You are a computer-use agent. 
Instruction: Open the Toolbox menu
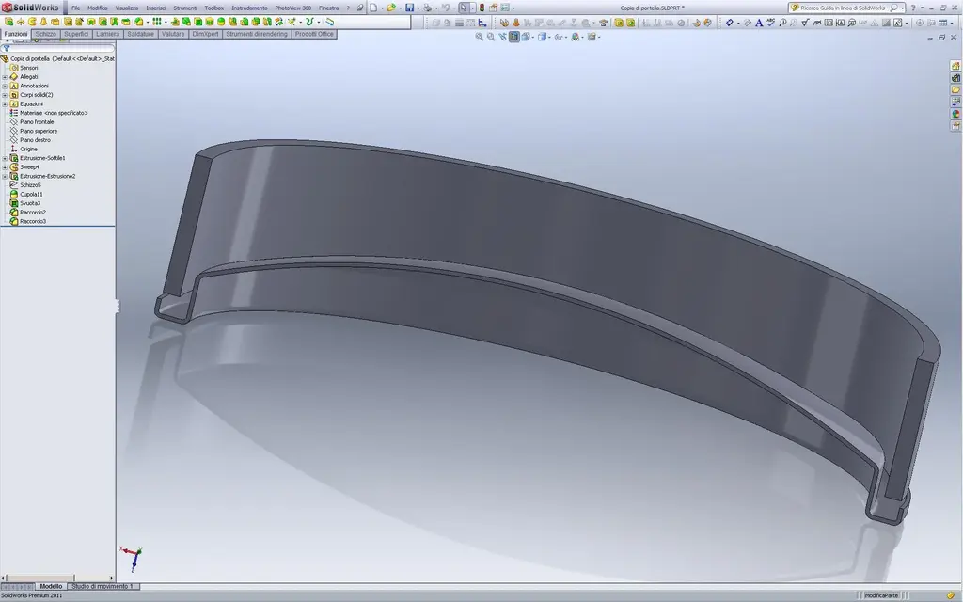click(213, 8)
